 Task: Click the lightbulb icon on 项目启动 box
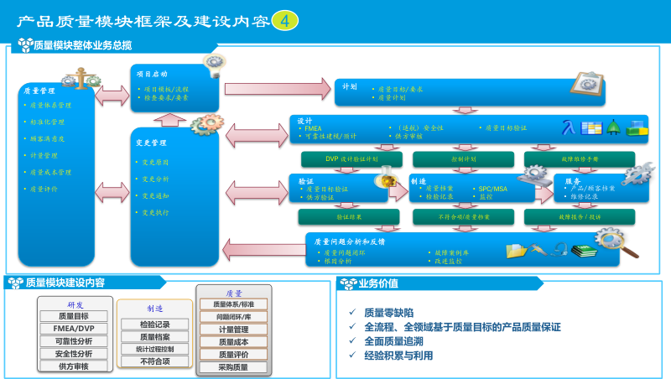215,66
